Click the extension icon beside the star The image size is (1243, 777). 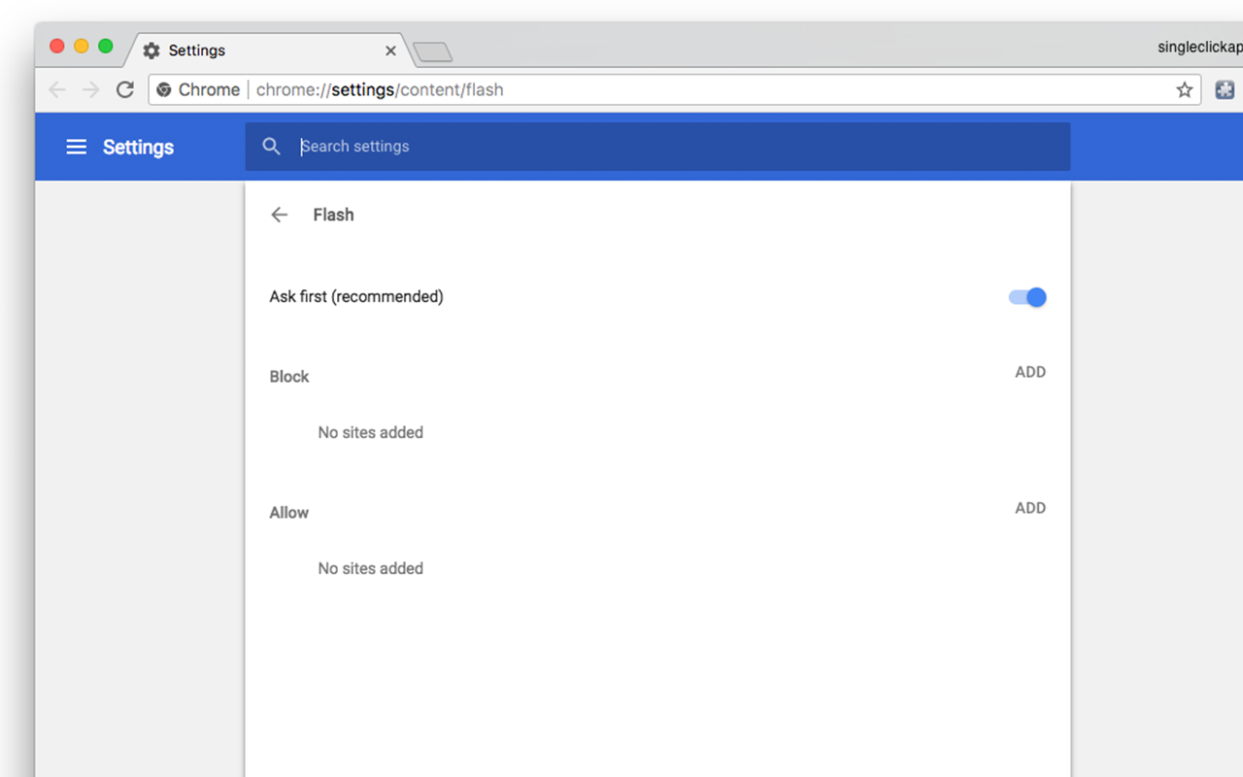(1225, 88)
